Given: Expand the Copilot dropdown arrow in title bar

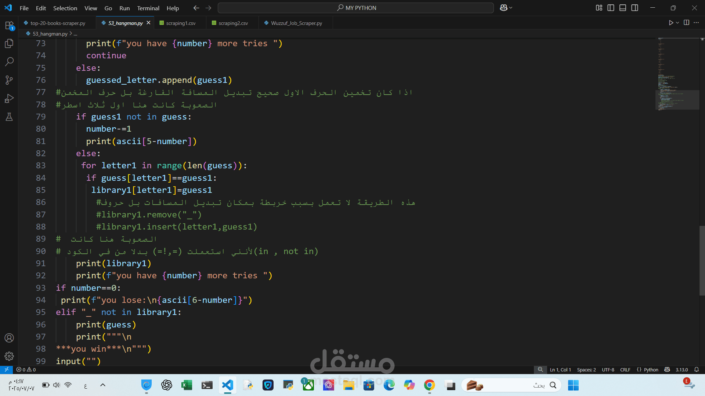Looking at the screenshot, I should pos(511,8).
